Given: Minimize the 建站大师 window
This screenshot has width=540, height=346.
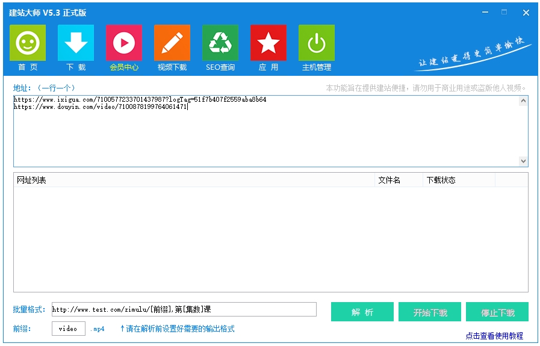Looking at the screenshot, I should point(485,13).
